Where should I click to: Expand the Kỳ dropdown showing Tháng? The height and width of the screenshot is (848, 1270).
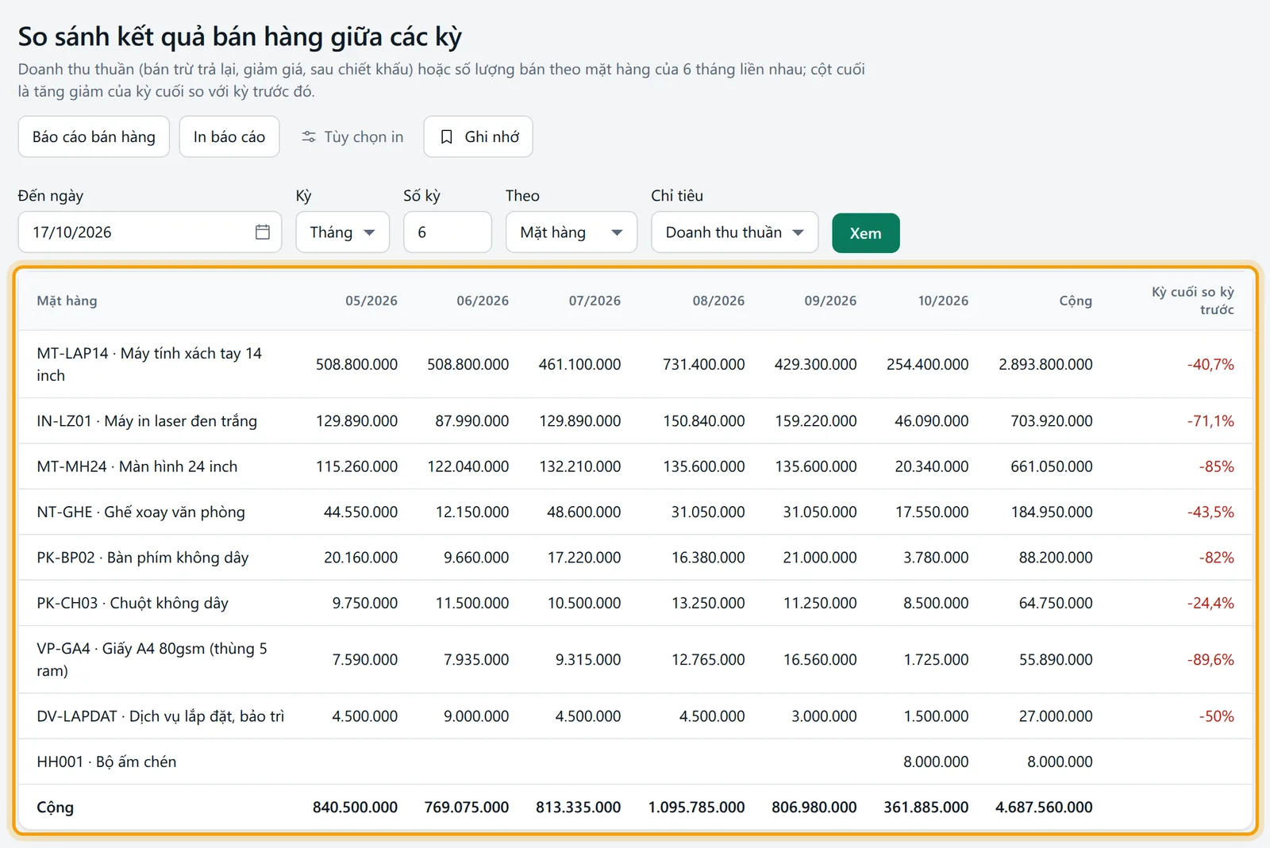pyautogui.click(x=343, y=232)
